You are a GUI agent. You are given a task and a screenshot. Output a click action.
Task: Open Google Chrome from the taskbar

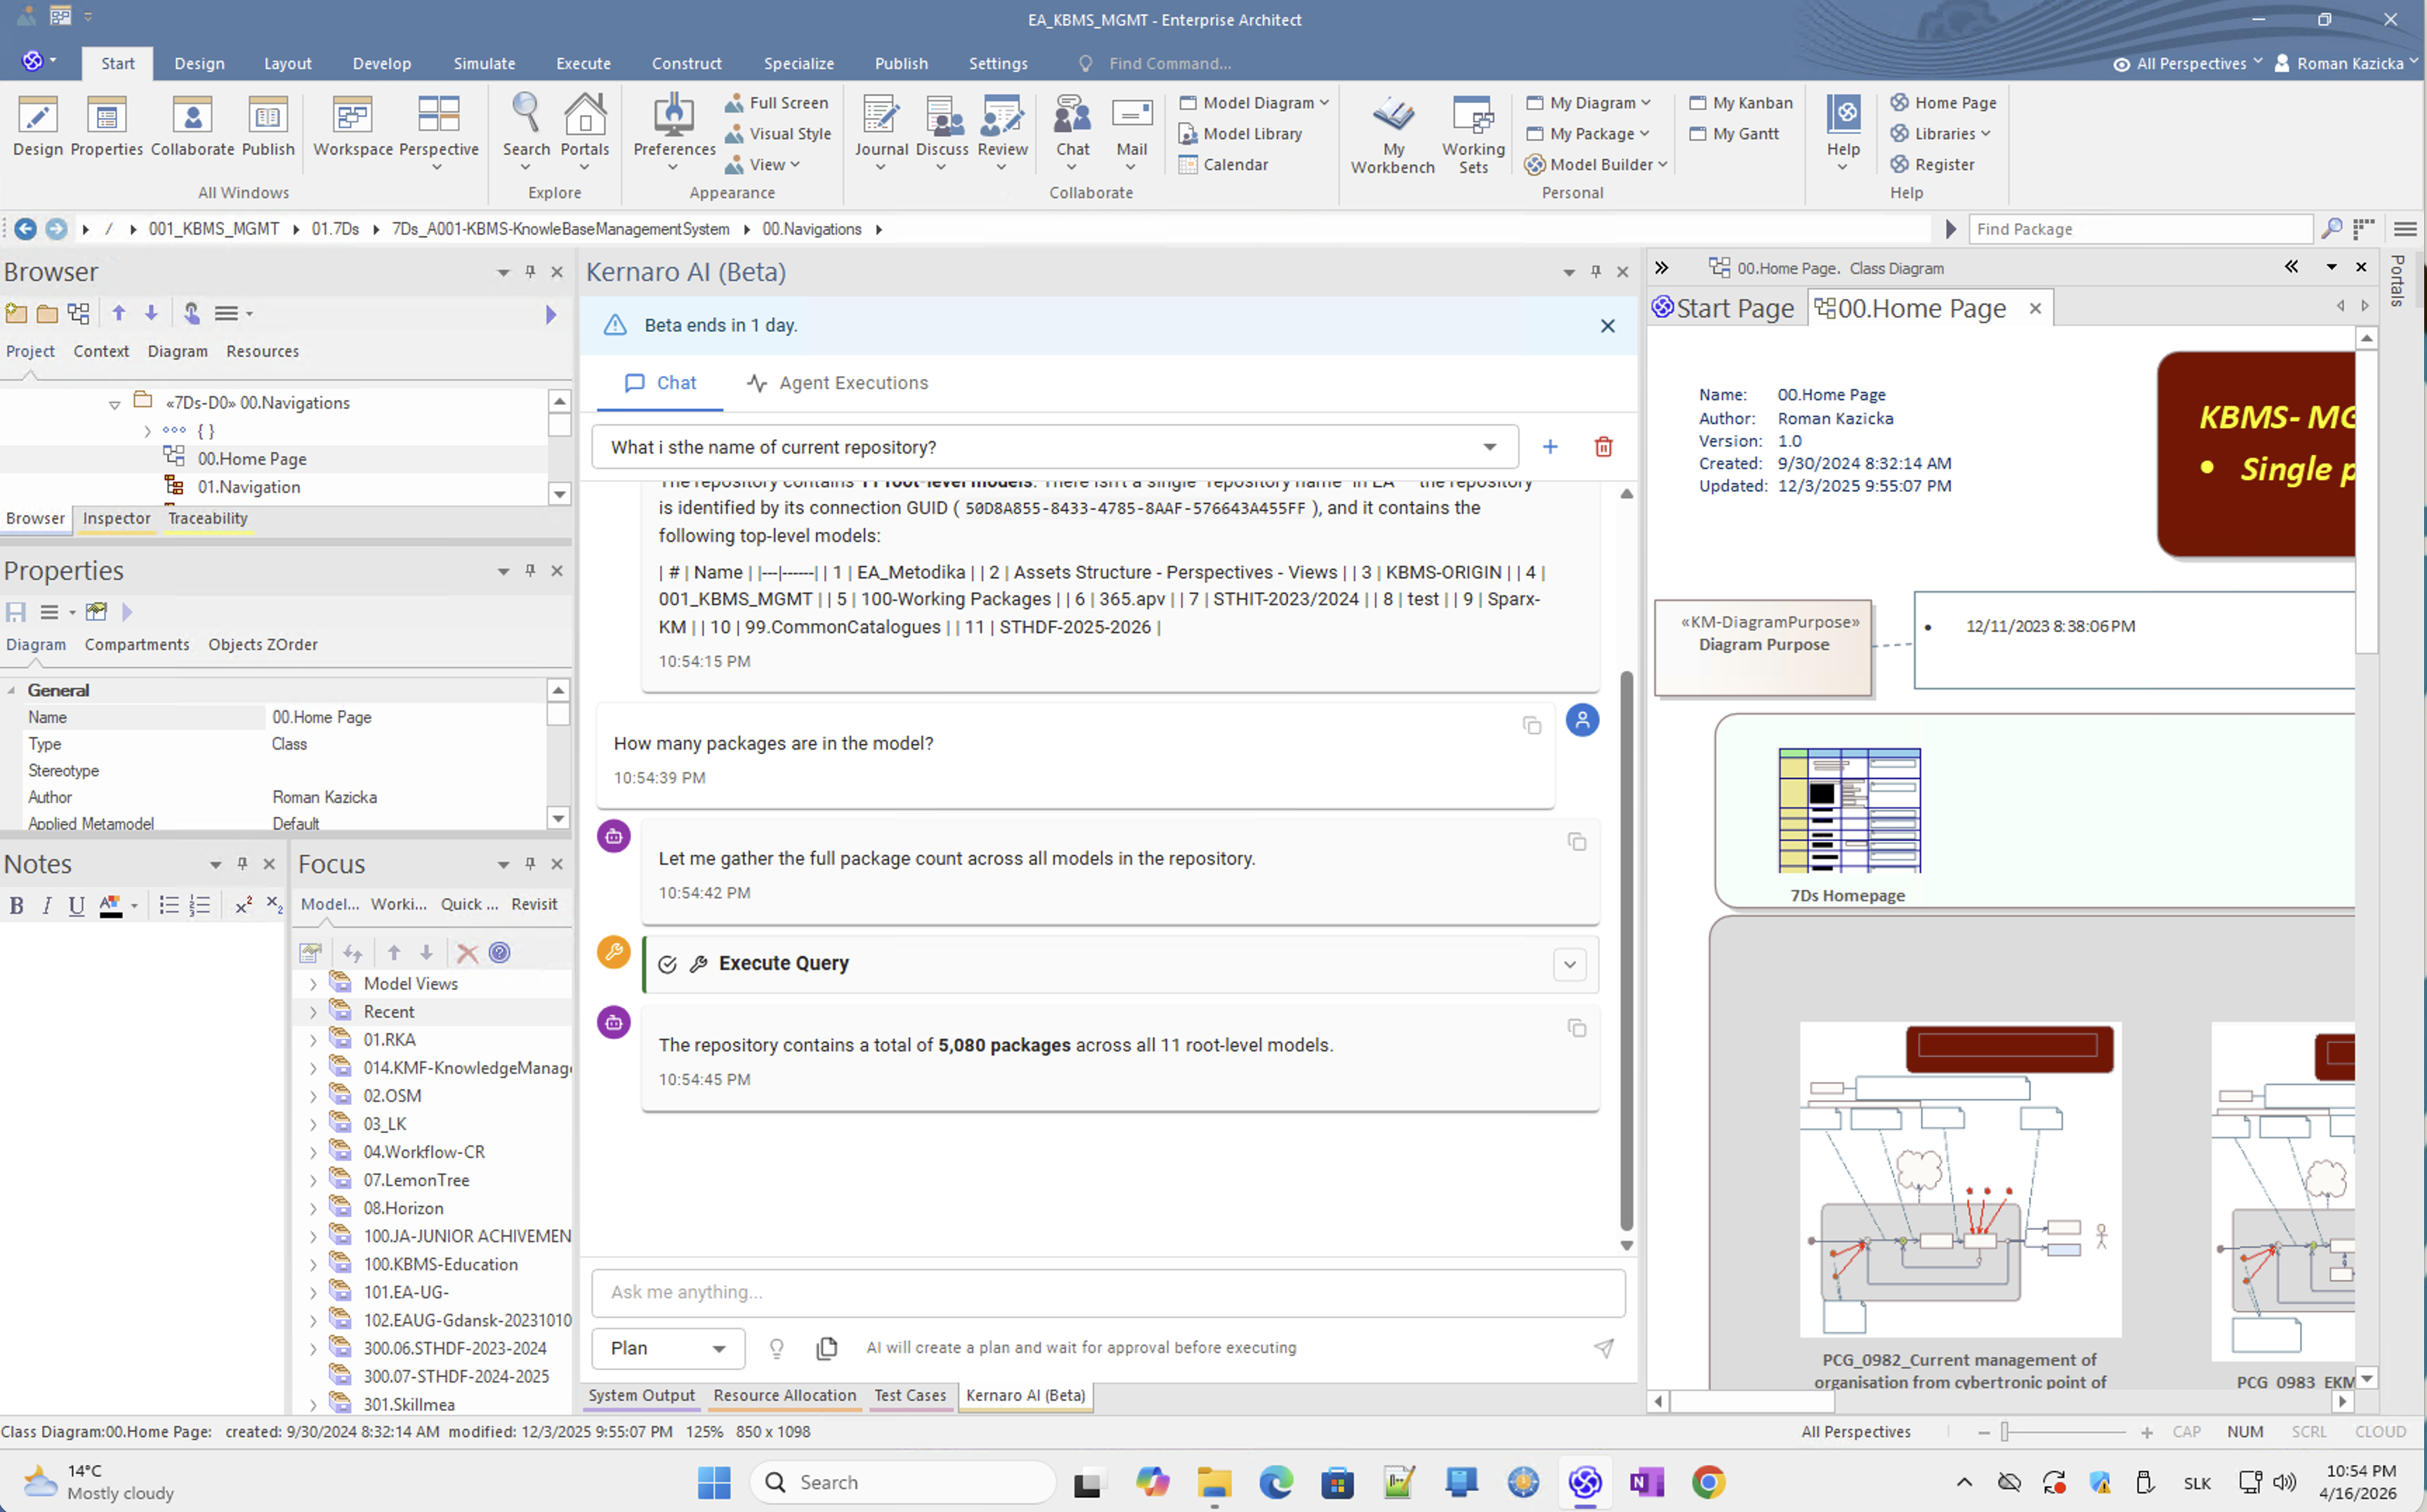(1708, 1482)
